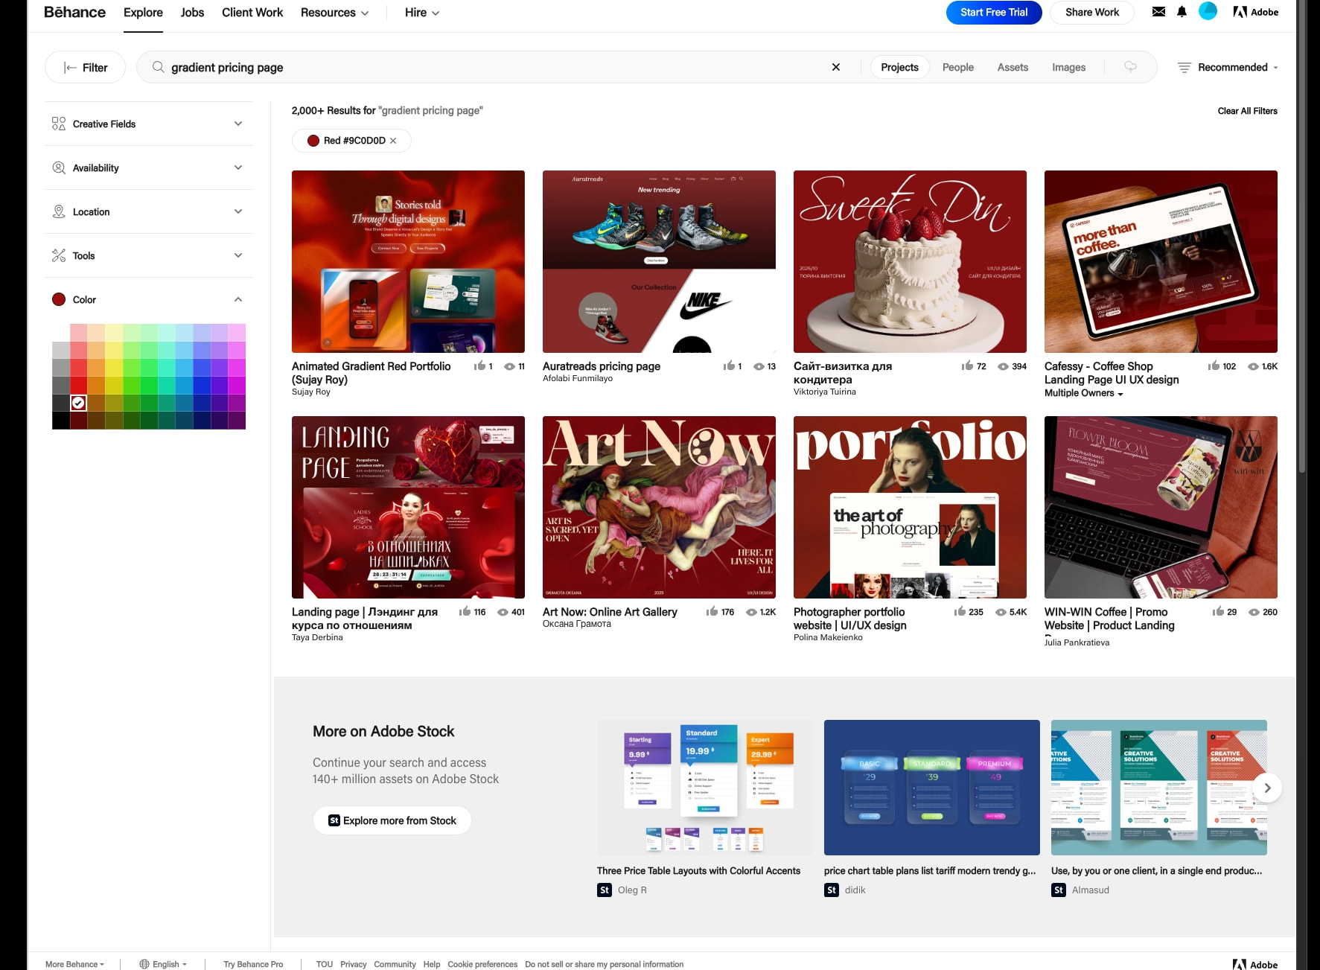Open Client Work in navigation

[x=252, y=13]
